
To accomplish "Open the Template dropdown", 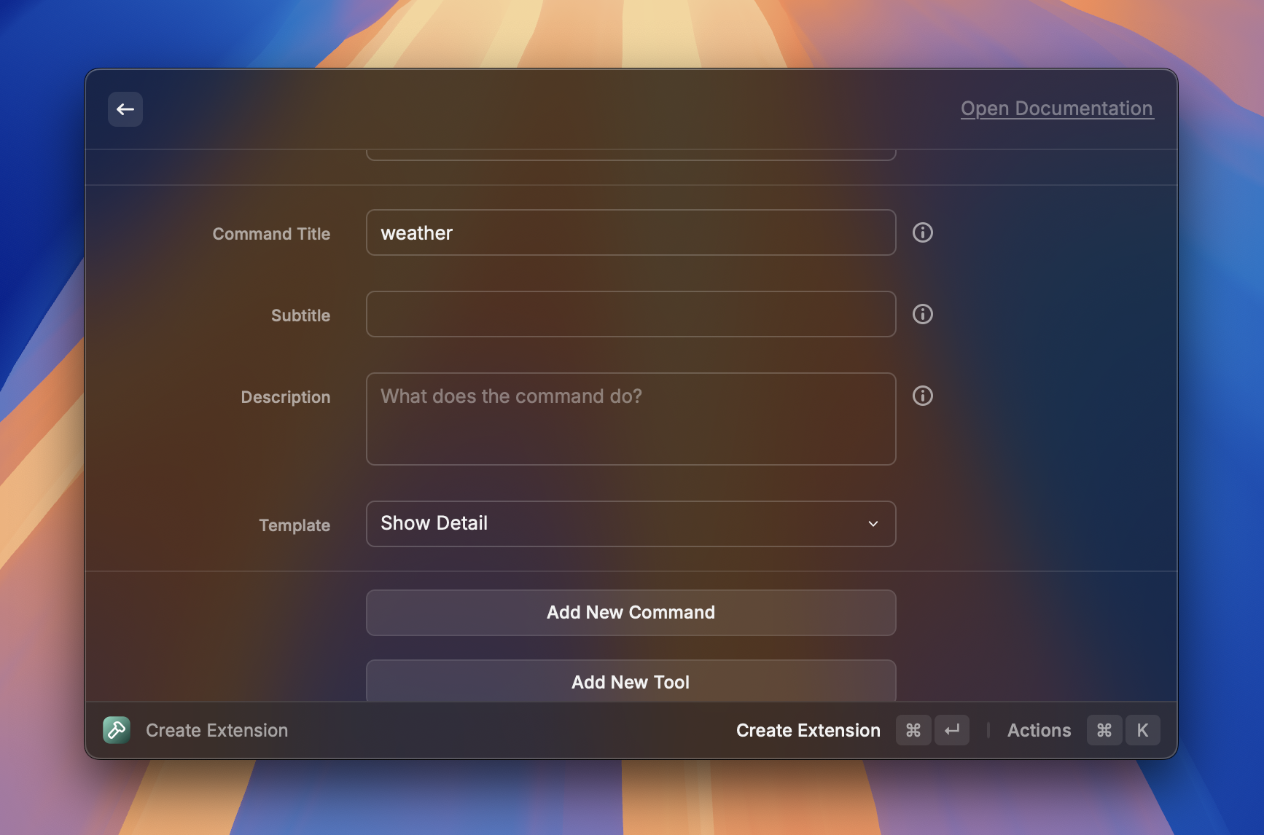I will coord(631,523).
